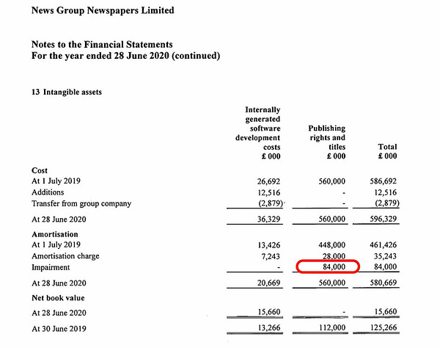
Task: Select the 'Notes to the Financial Statements' heading
Action: pyautogui.click(x=102, y=44)
